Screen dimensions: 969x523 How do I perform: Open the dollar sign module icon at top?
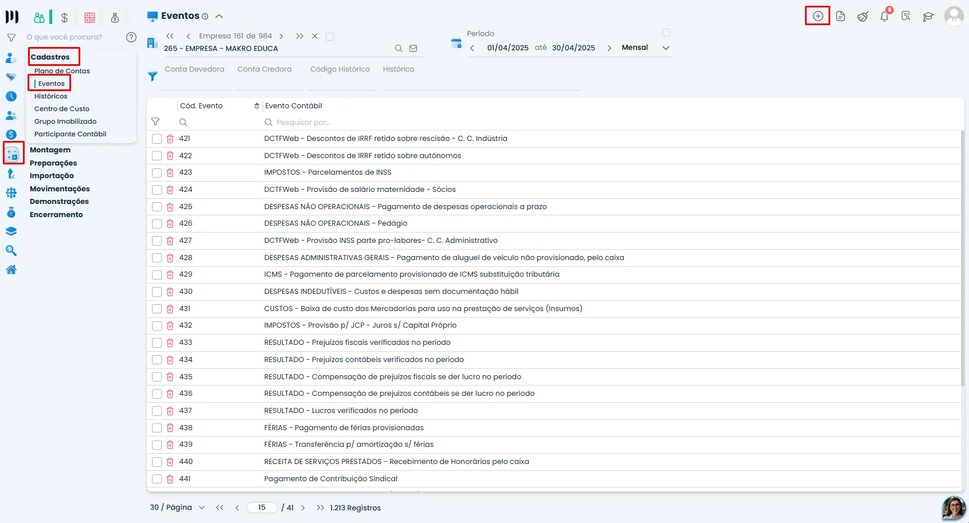coord(64,18)
